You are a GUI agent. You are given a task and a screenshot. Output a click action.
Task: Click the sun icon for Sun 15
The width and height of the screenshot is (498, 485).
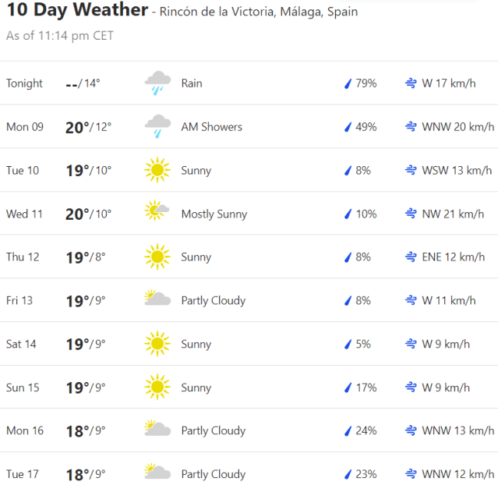157,387
